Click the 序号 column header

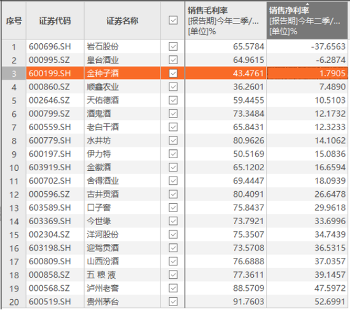14,20
